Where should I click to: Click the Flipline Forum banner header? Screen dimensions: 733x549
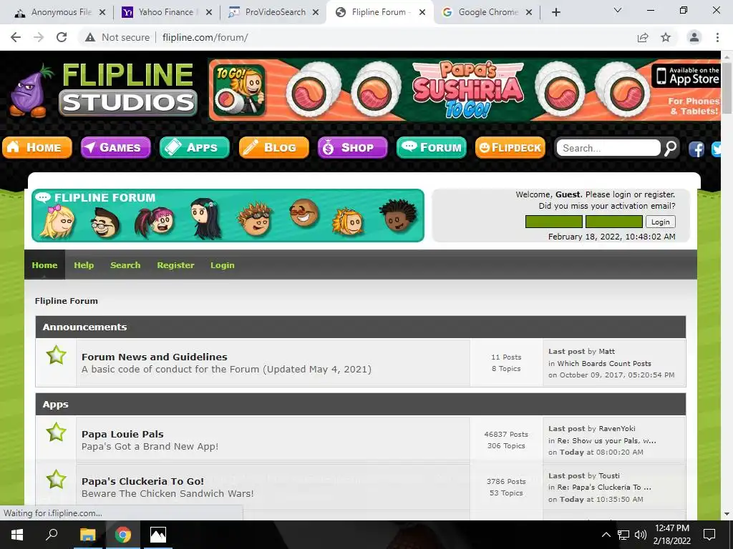point(228,215)
